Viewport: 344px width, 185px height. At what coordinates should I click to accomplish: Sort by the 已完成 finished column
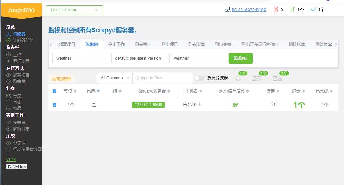[x=324, y=91]
